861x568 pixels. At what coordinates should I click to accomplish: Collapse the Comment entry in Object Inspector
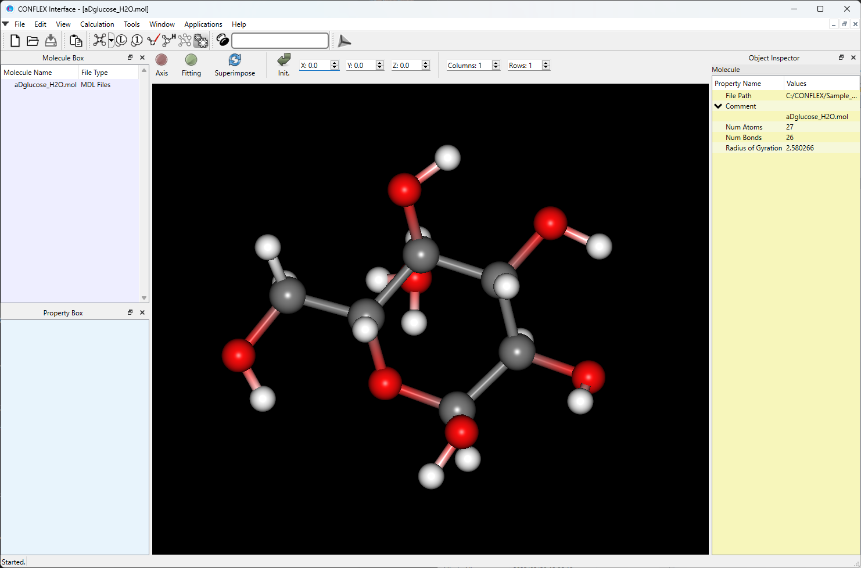718,106
